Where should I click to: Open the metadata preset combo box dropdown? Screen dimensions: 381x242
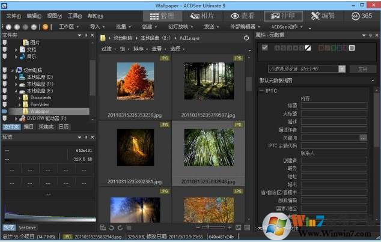(342, 69)
